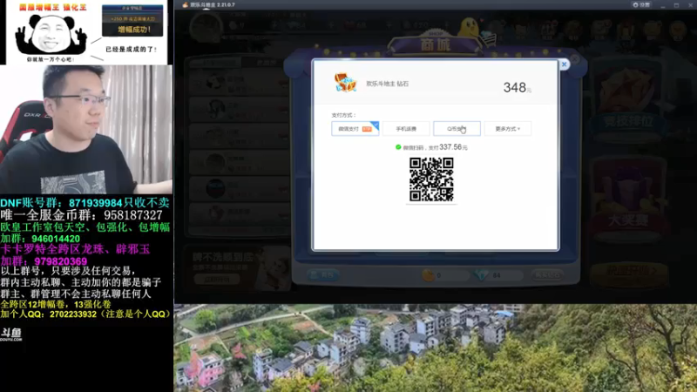Select 手机话费 payment method
The width and height of the screenshot is (697, 392).
406,129
